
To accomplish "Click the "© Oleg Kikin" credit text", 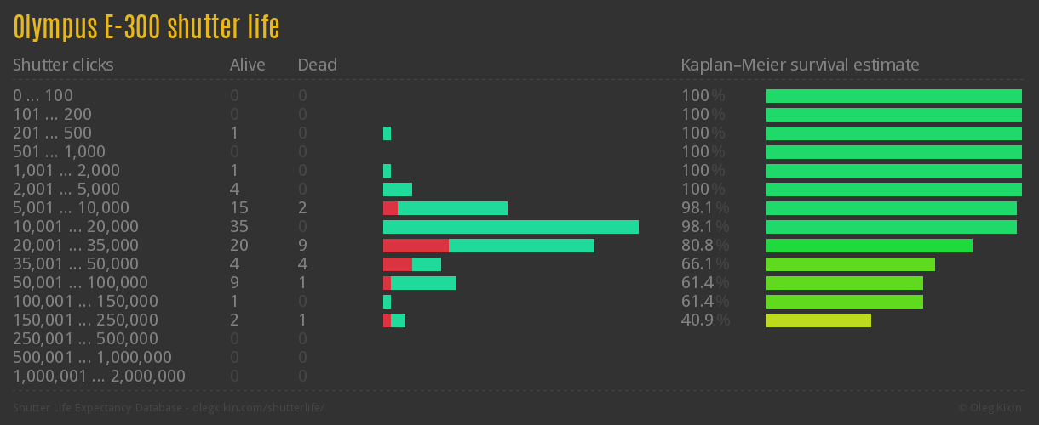I will click(992, 408).
